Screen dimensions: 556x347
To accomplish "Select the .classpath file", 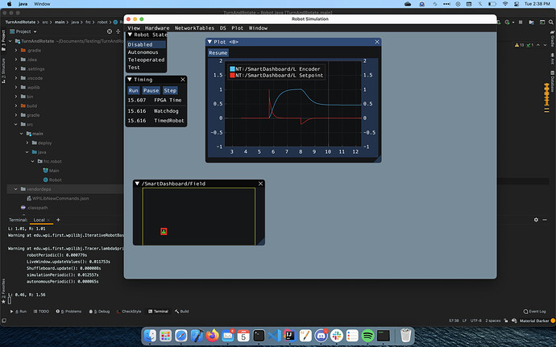I will click(34, 208).
